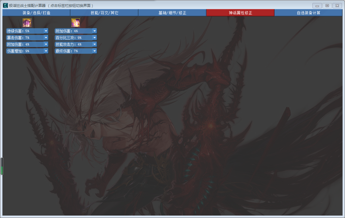Click the calculator app icon in title bar
345x218 pixels.
coord(6,6)
